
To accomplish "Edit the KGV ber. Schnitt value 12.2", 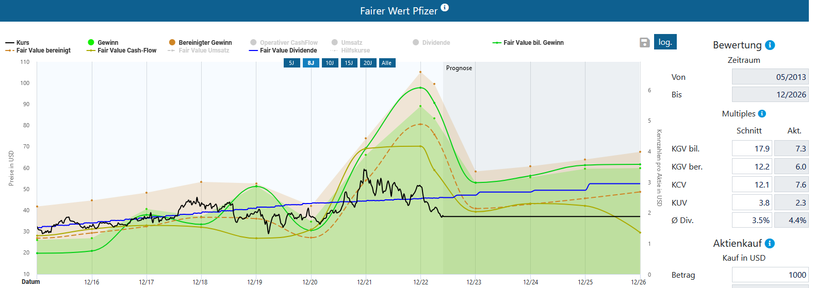I will 752,166.
